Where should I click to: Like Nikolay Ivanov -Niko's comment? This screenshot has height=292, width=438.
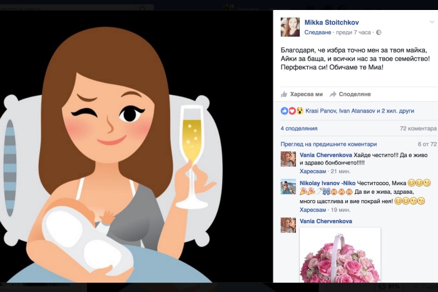pyautogui.click(x=313, y=210)
